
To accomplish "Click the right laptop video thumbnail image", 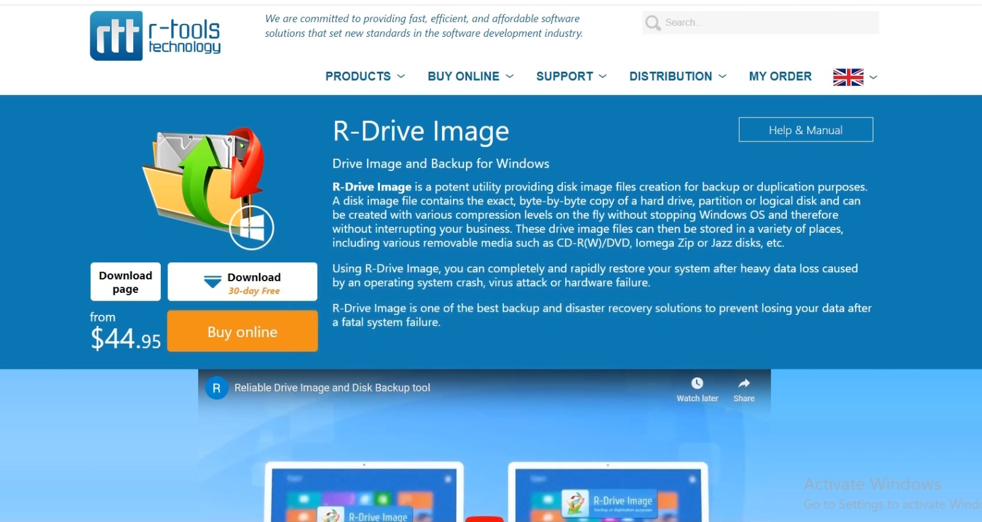I will pyautogui.click(x=608, y=492).
